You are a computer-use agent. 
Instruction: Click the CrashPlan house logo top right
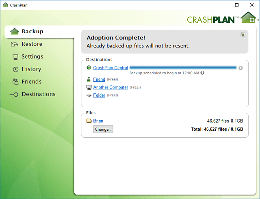click(x=249, y=17)
